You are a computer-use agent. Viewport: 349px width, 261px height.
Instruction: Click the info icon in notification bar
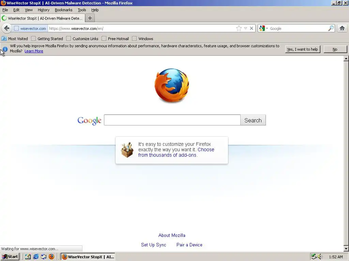tap(5, 49)
